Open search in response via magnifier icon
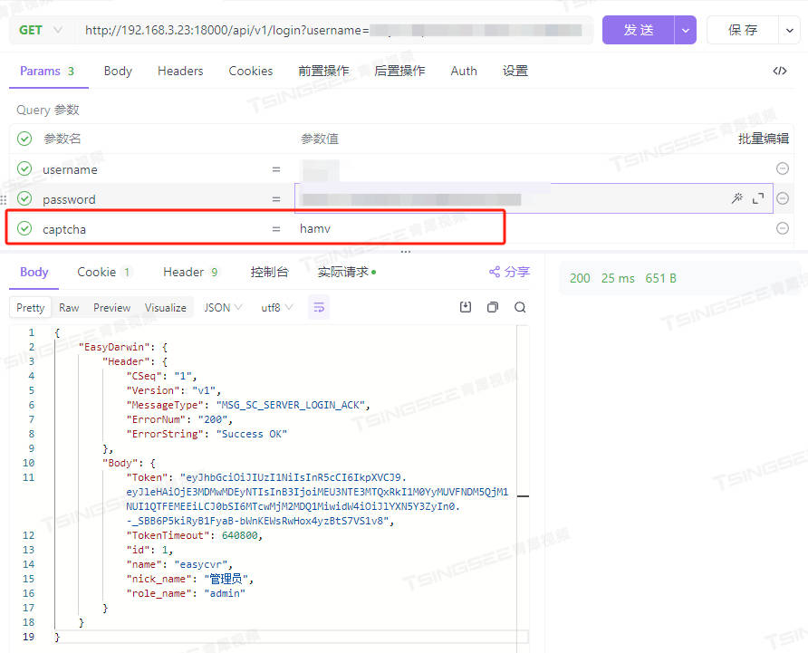The image size is (808, 653). click(x=519, y=307)
